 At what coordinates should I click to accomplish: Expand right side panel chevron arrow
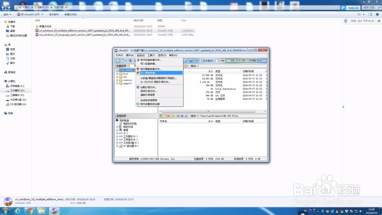pos(343,107)
